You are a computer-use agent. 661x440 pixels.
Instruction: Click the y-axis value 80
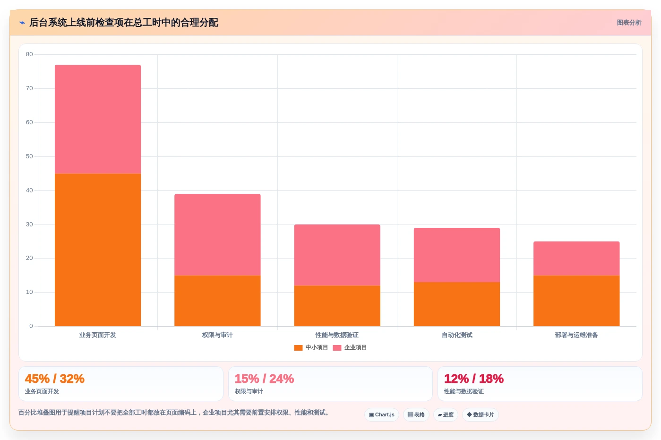pyautogui.click(x=29, y=54)
